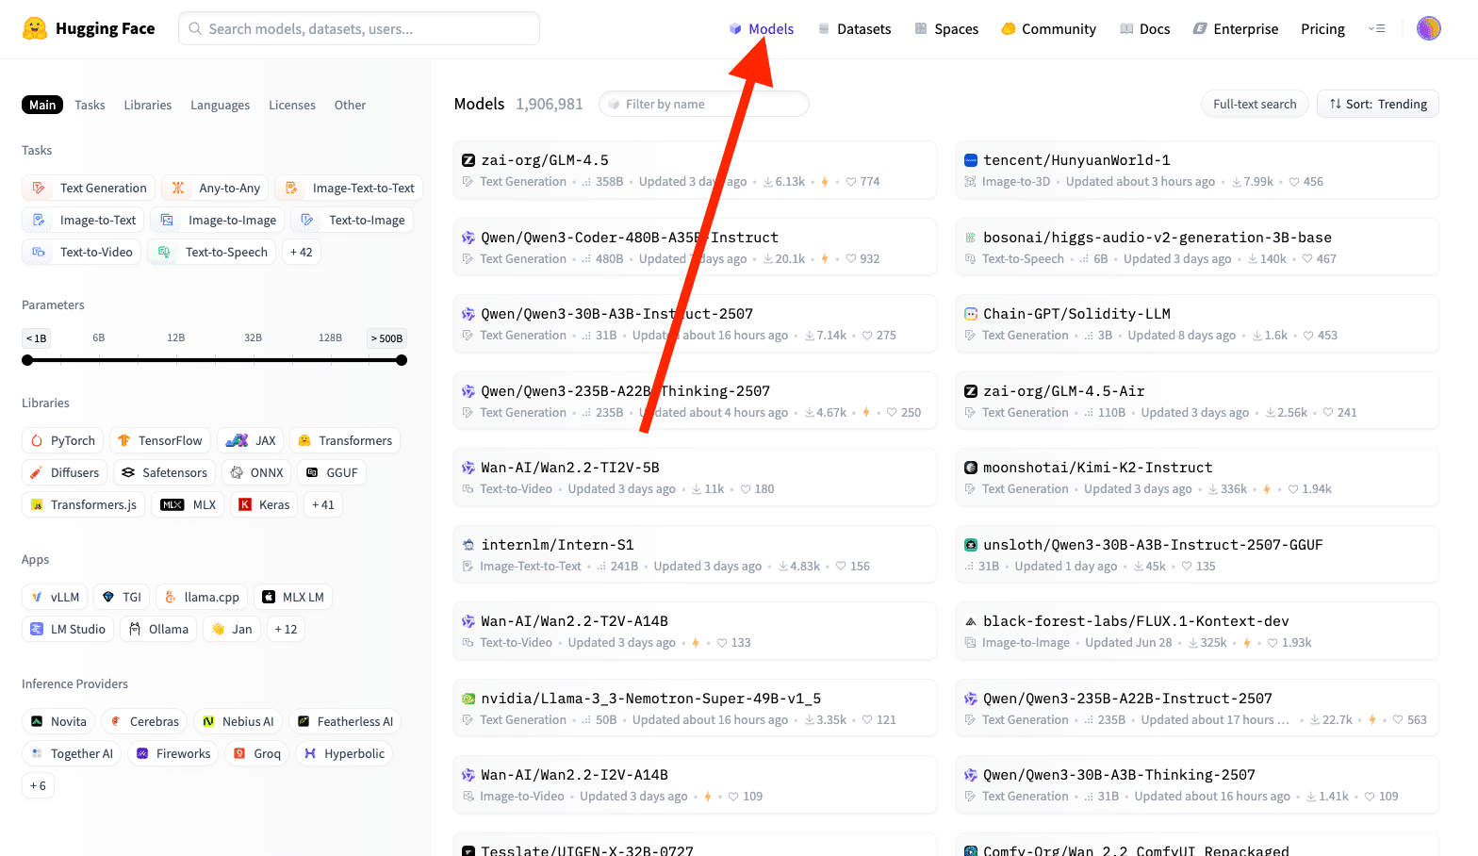Select the TensorFlow library filter
1478x856 pixels.
pyautogui.click(x=159, y=440)
